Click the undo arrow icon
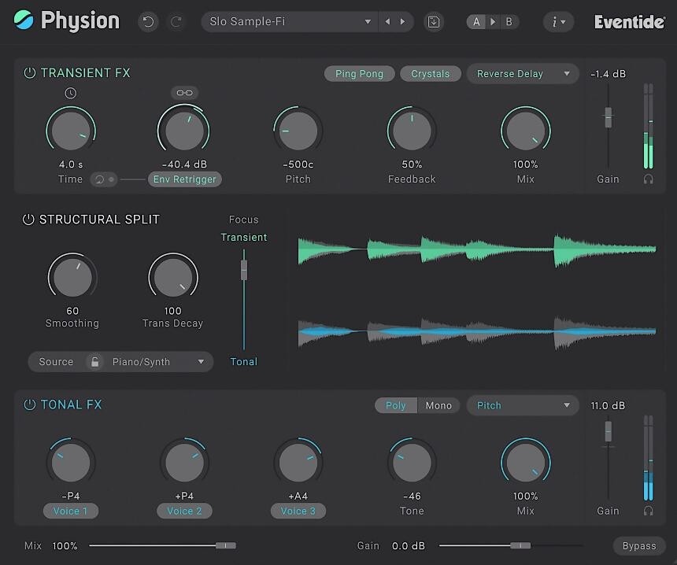The image size is (677, 565). 148,21
